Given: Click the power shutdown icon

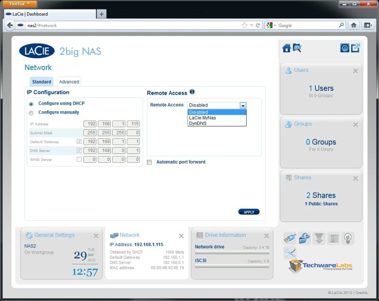Looking at the screenshot, I should pos(345,48).
